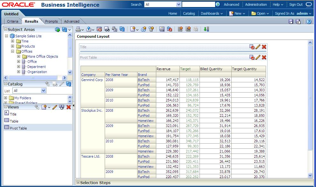Screen dimensions: 316x187
Task: Select the Results tab
Action: pos(32,21)
